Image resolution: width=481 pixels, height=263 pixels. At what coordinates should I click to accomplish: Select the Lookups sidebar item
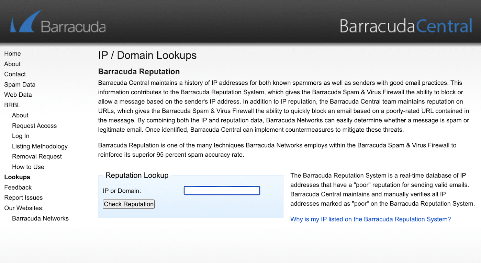(x=17, y=177)
